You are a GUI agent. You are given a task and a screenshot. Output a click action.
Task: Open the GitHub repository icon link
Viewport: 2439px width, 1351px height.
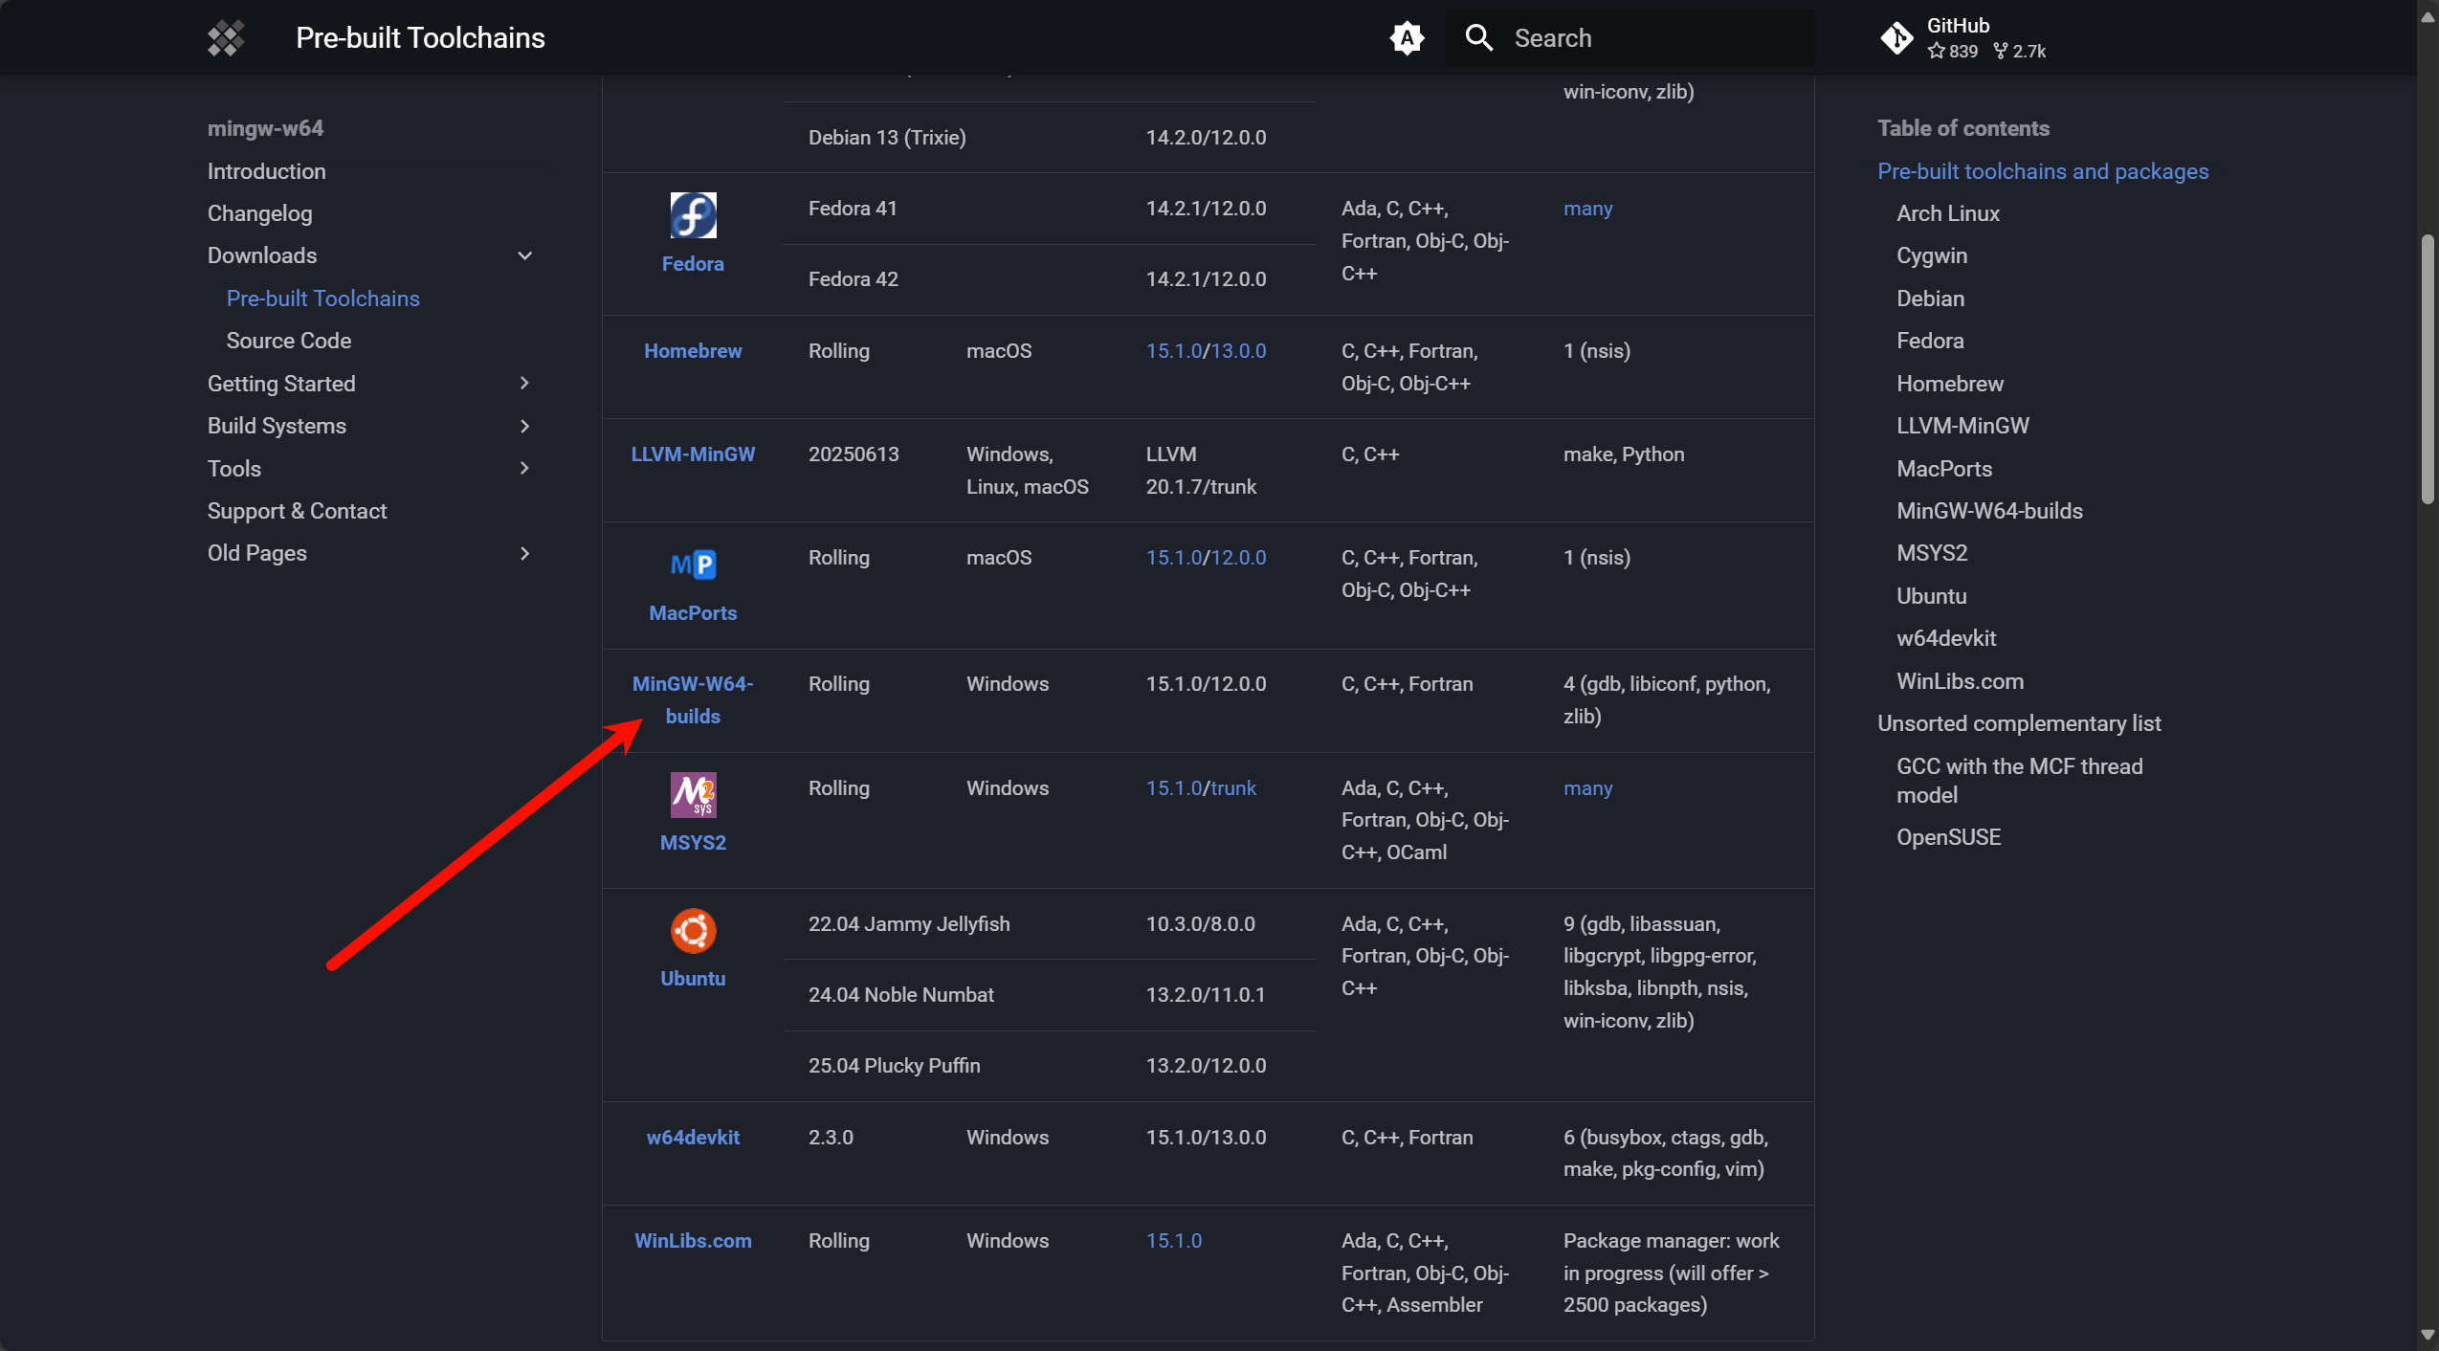click(x=1896, y=38)
